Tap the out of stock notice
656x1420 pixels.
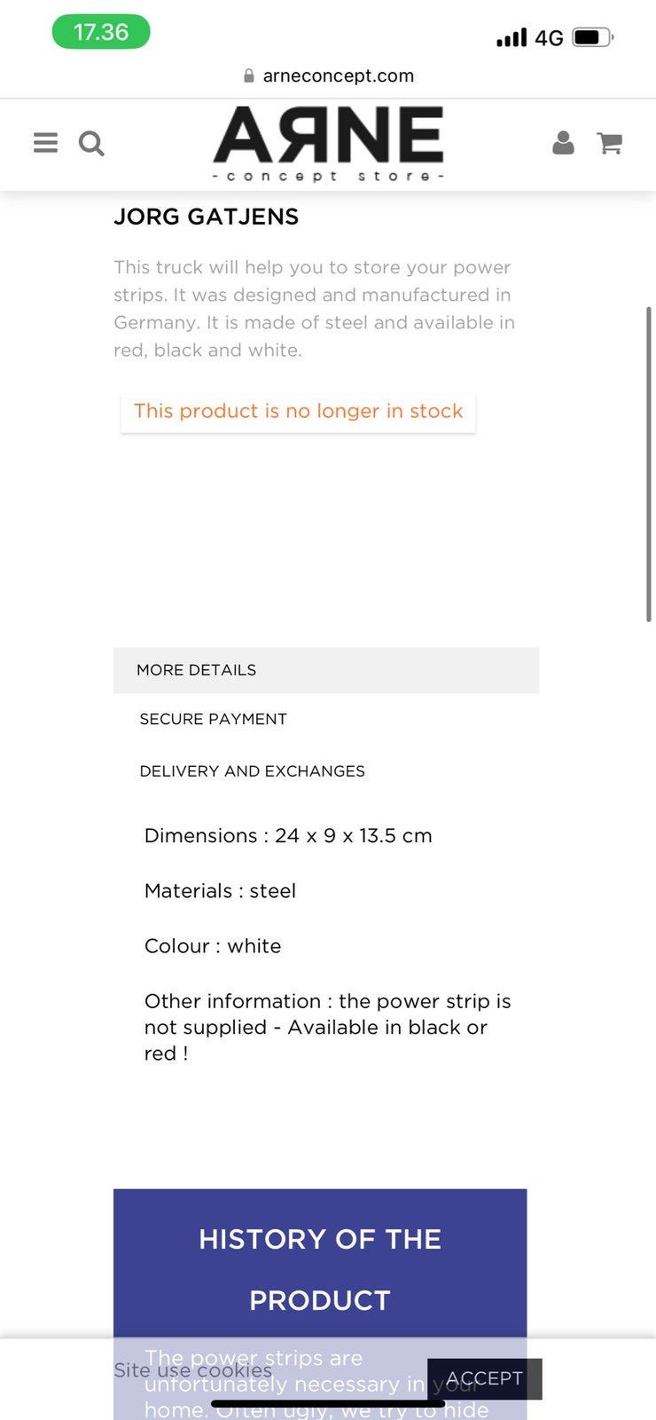tap(298, 412)
